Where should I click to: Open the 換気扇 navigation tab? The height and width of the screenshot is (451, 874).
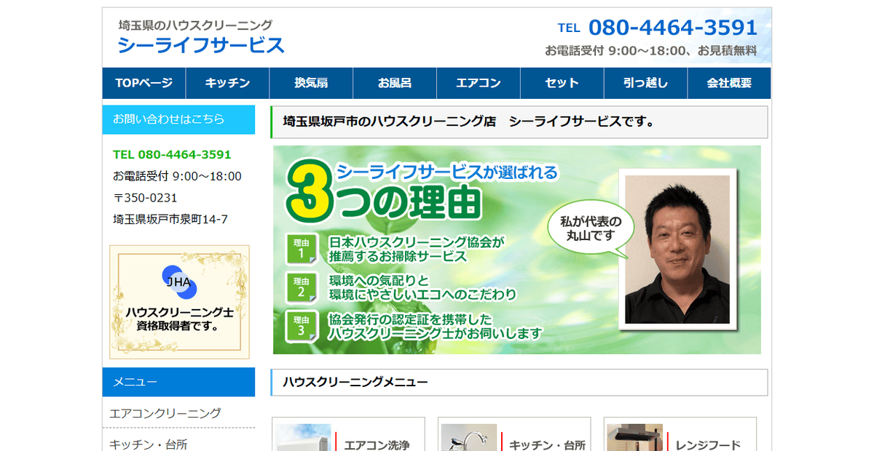click(x=311, y=83)
